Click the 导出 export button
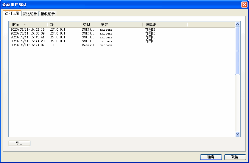249x163 pixels. [19, 143]
